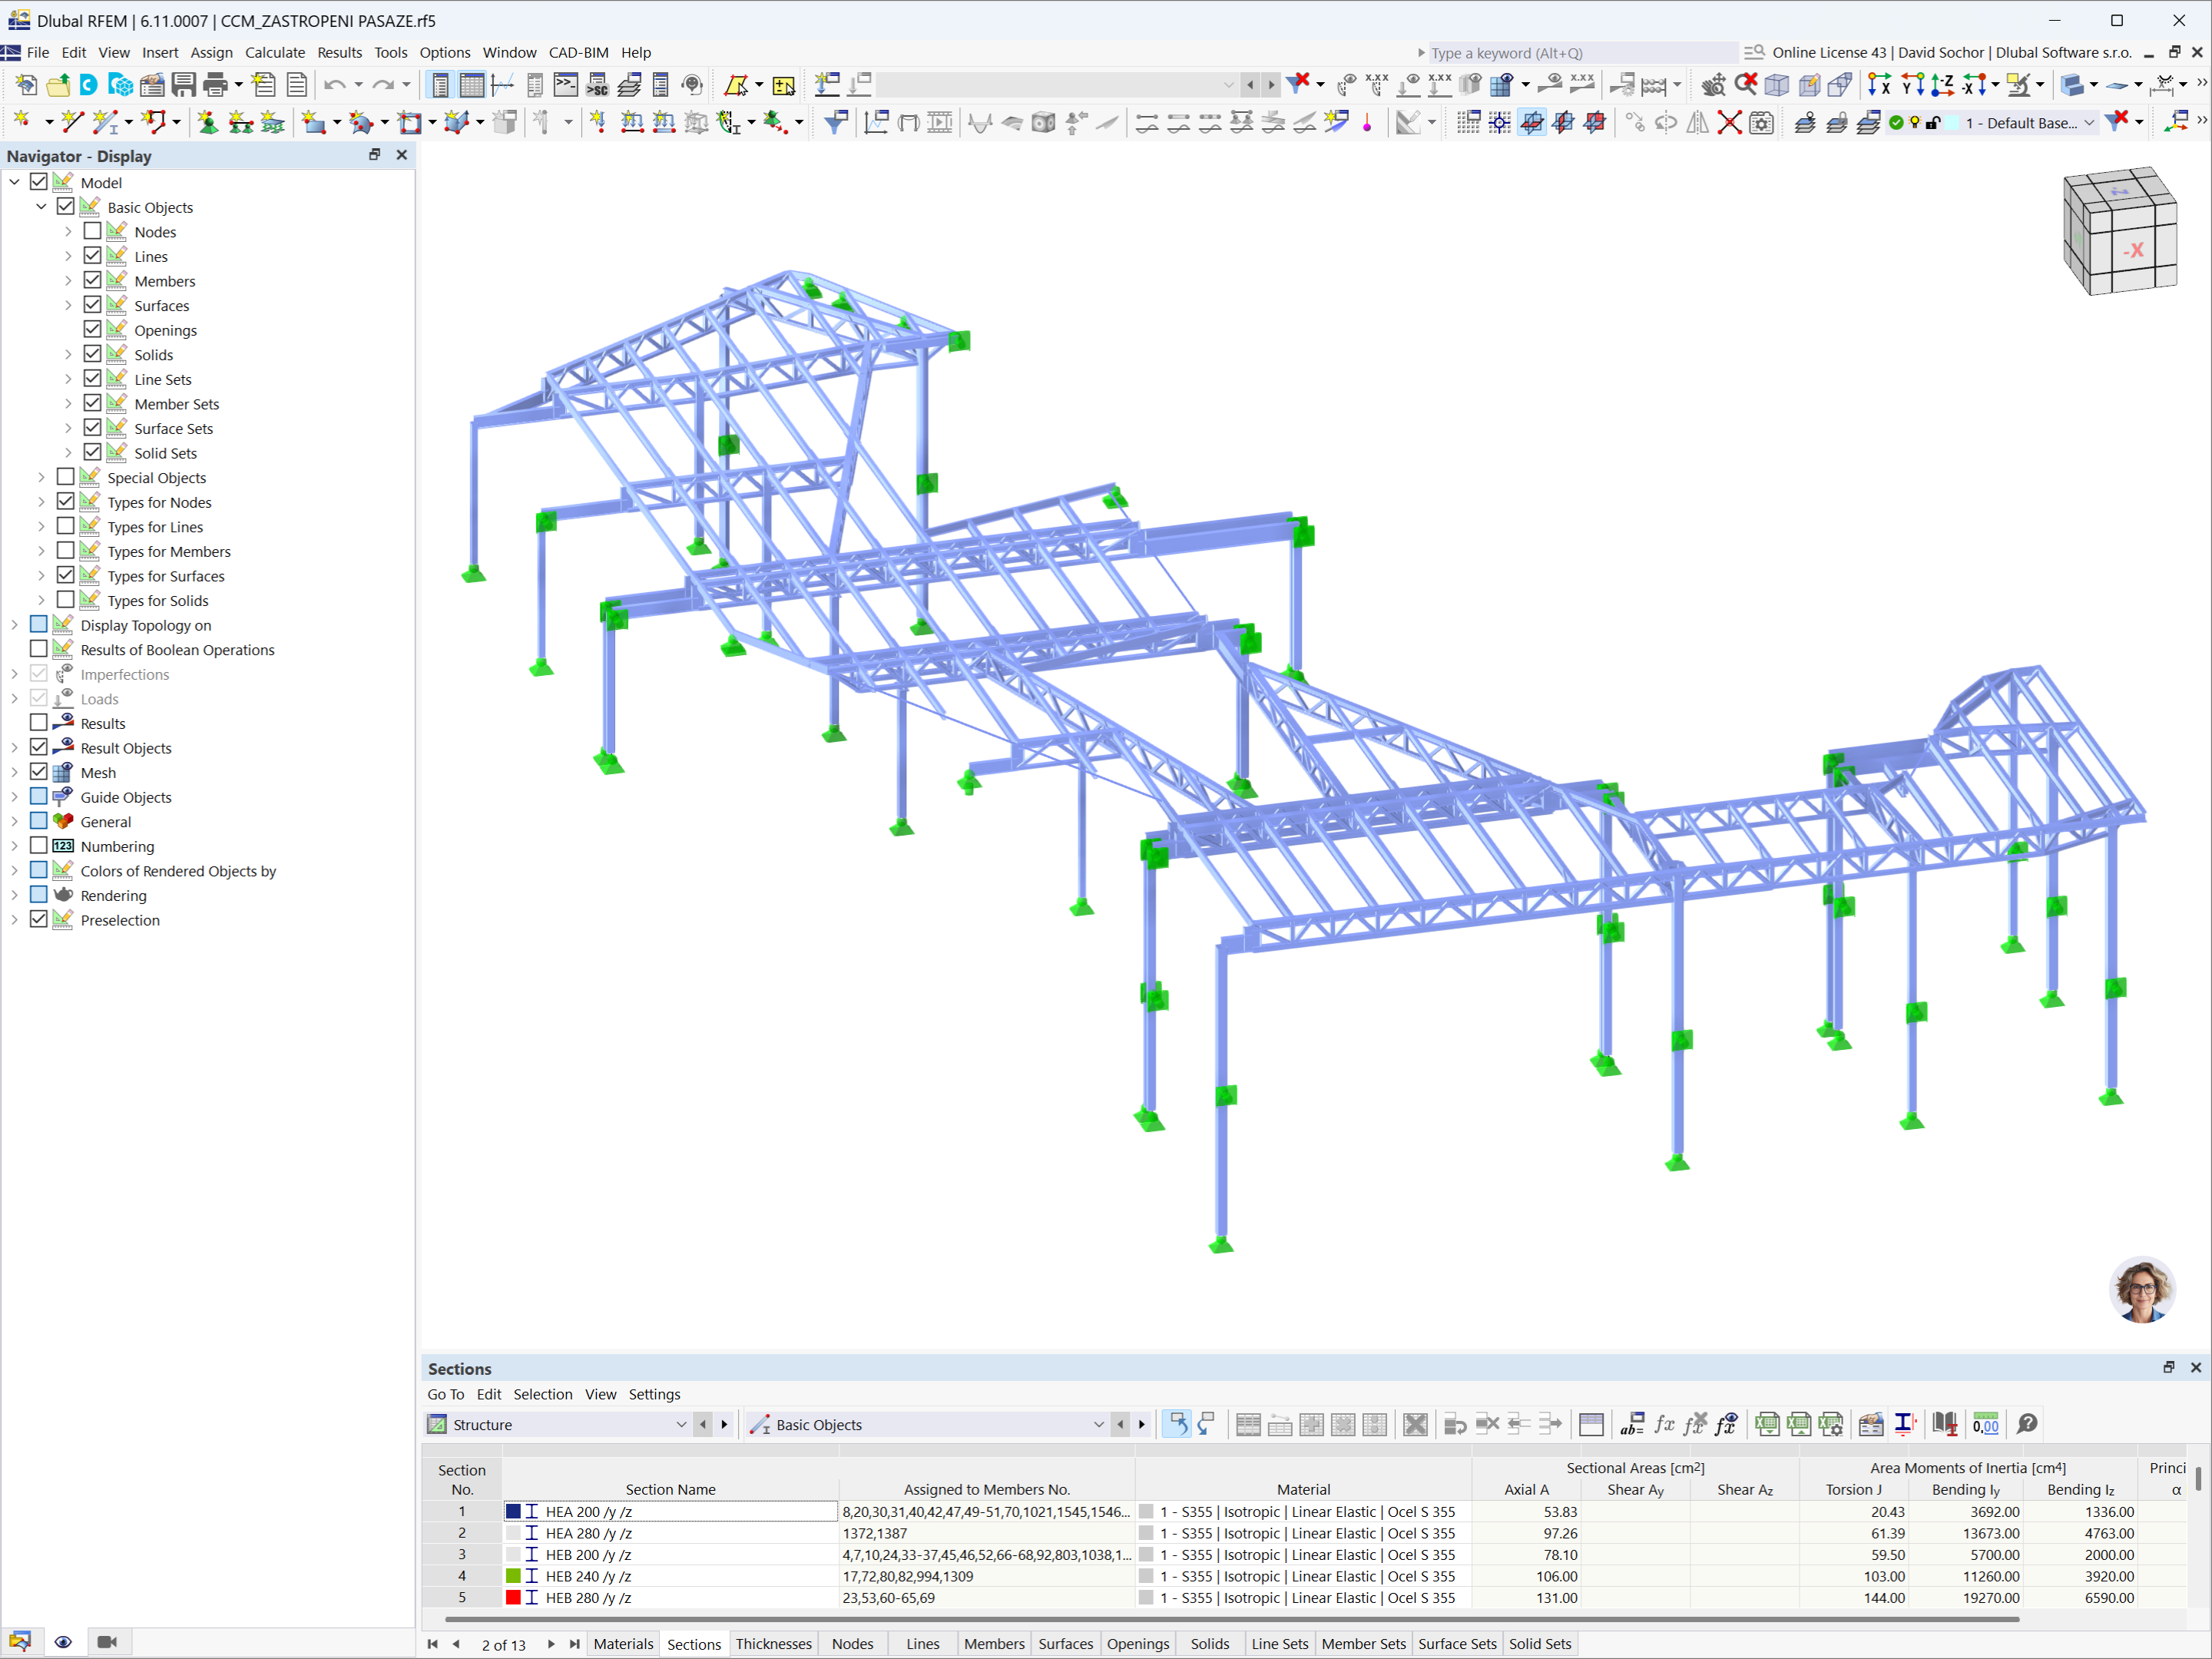2212x1659 pixels.
Task: Uncheck the Surfaces checkbox
Action: [92, 305]
